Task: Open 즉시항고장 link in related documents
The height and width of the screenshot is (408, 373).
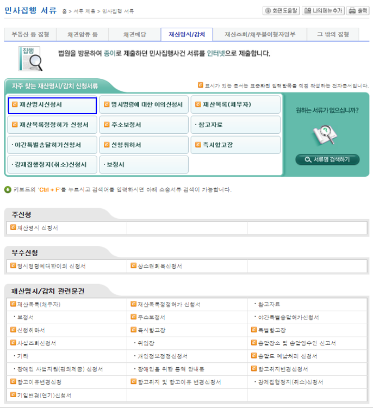Action: [151, 330]
